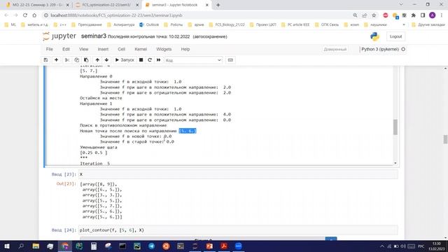The image size is (448, 252).
Task: Go back using the browser back arrow
Action: coord(6,15)
